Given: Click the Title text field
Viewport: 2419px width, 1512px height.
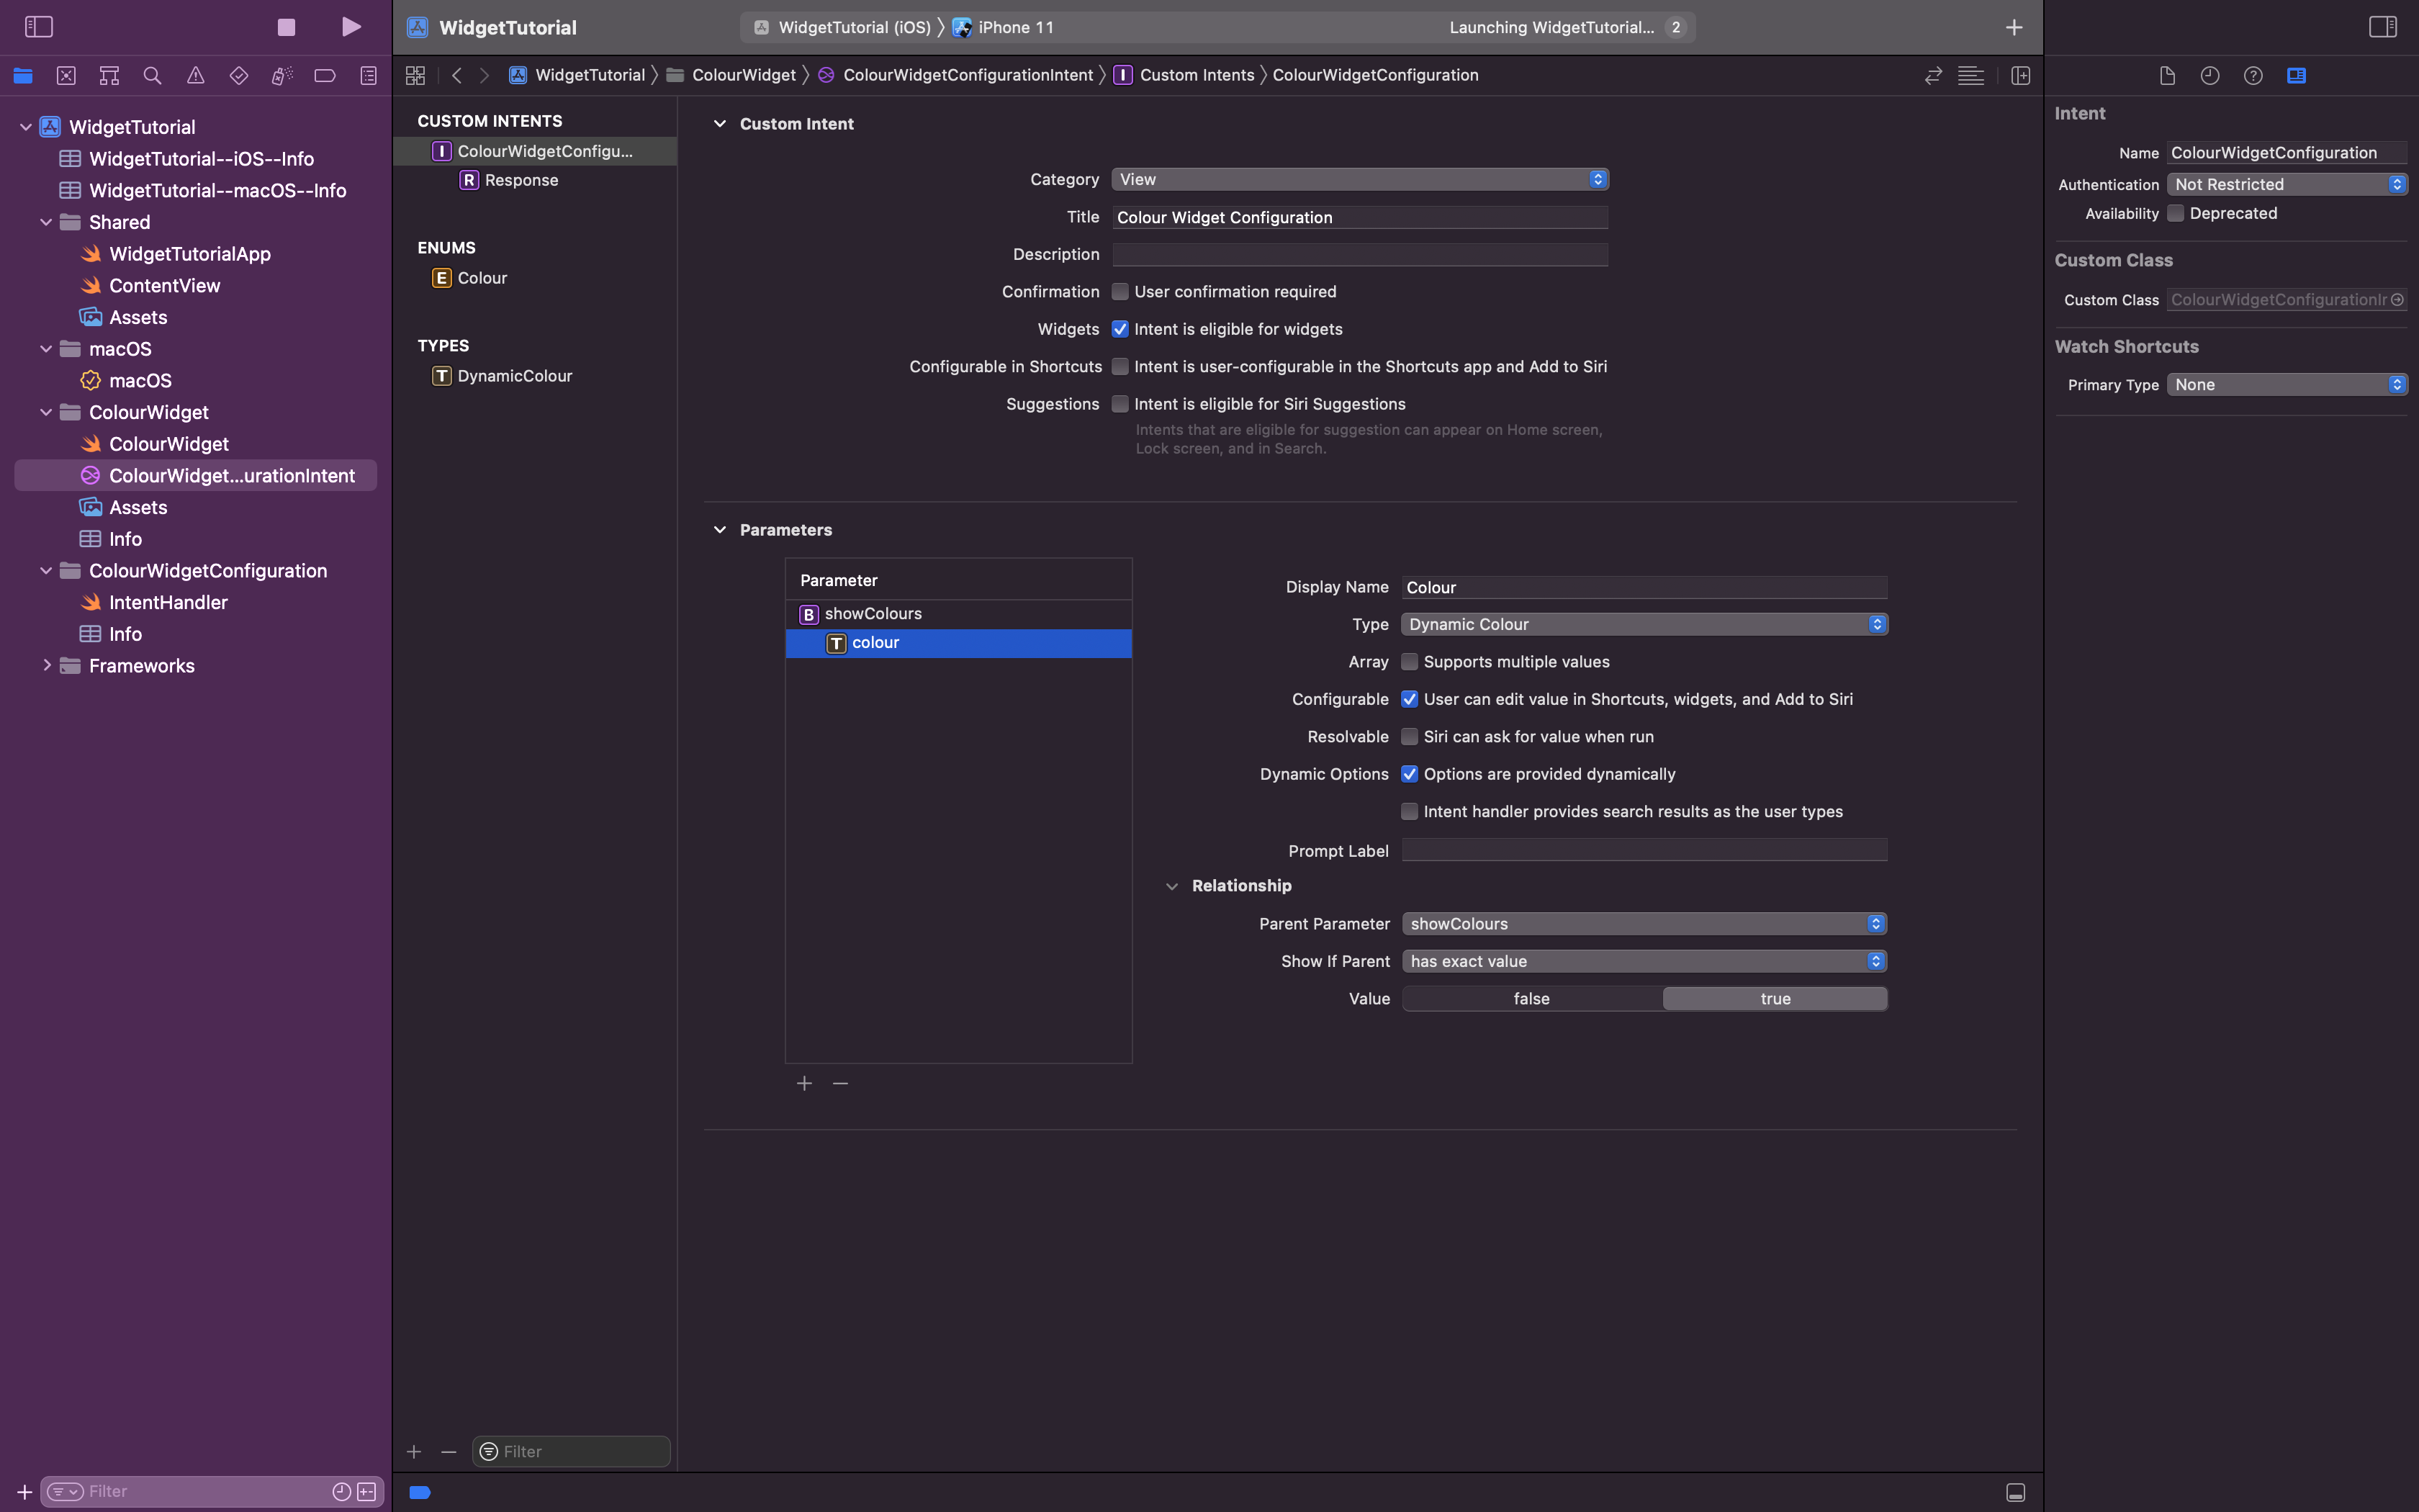Looking at the screenshot, I should pos(1359,217).
